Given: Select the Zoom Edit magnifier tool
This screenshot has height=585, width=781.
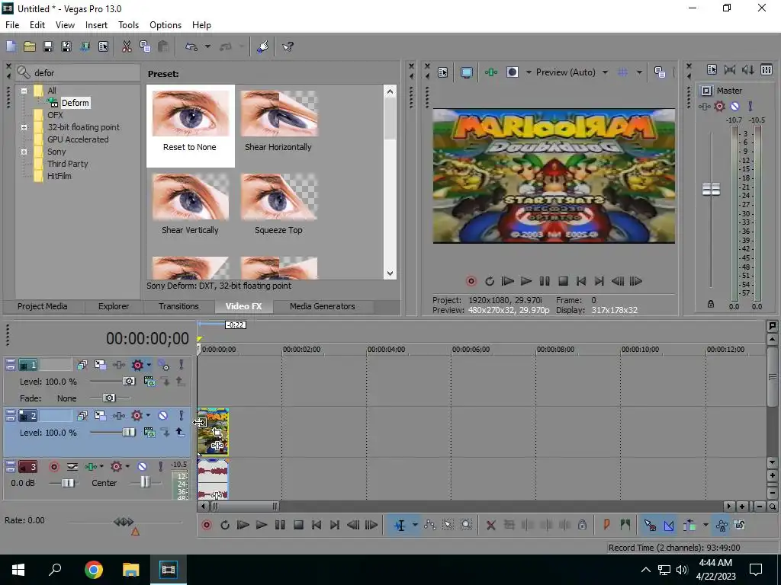Looking at the screenshot, I should [466, 526].
